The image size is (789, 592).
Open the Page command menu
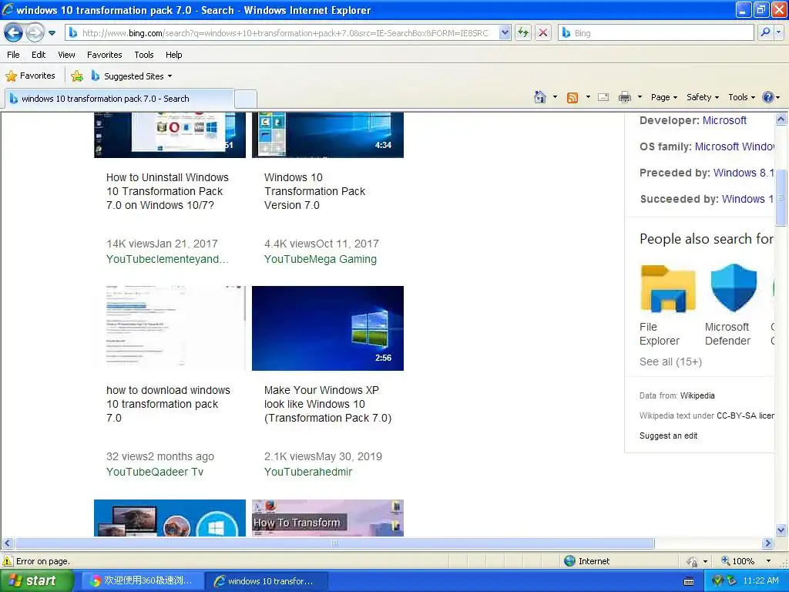click(664, 97)
